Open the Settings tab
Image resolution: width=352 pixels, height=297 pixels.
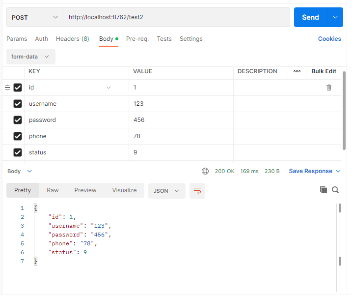[191, 39]
